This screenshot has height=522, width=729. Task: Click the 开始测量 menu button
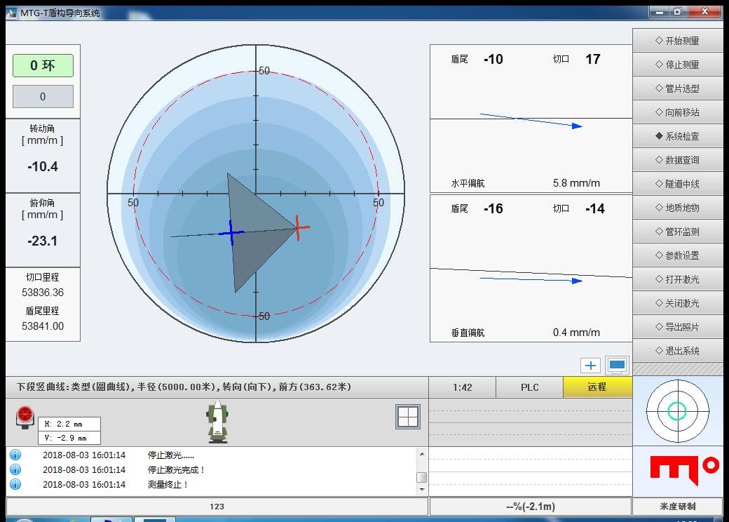point(677,41)
